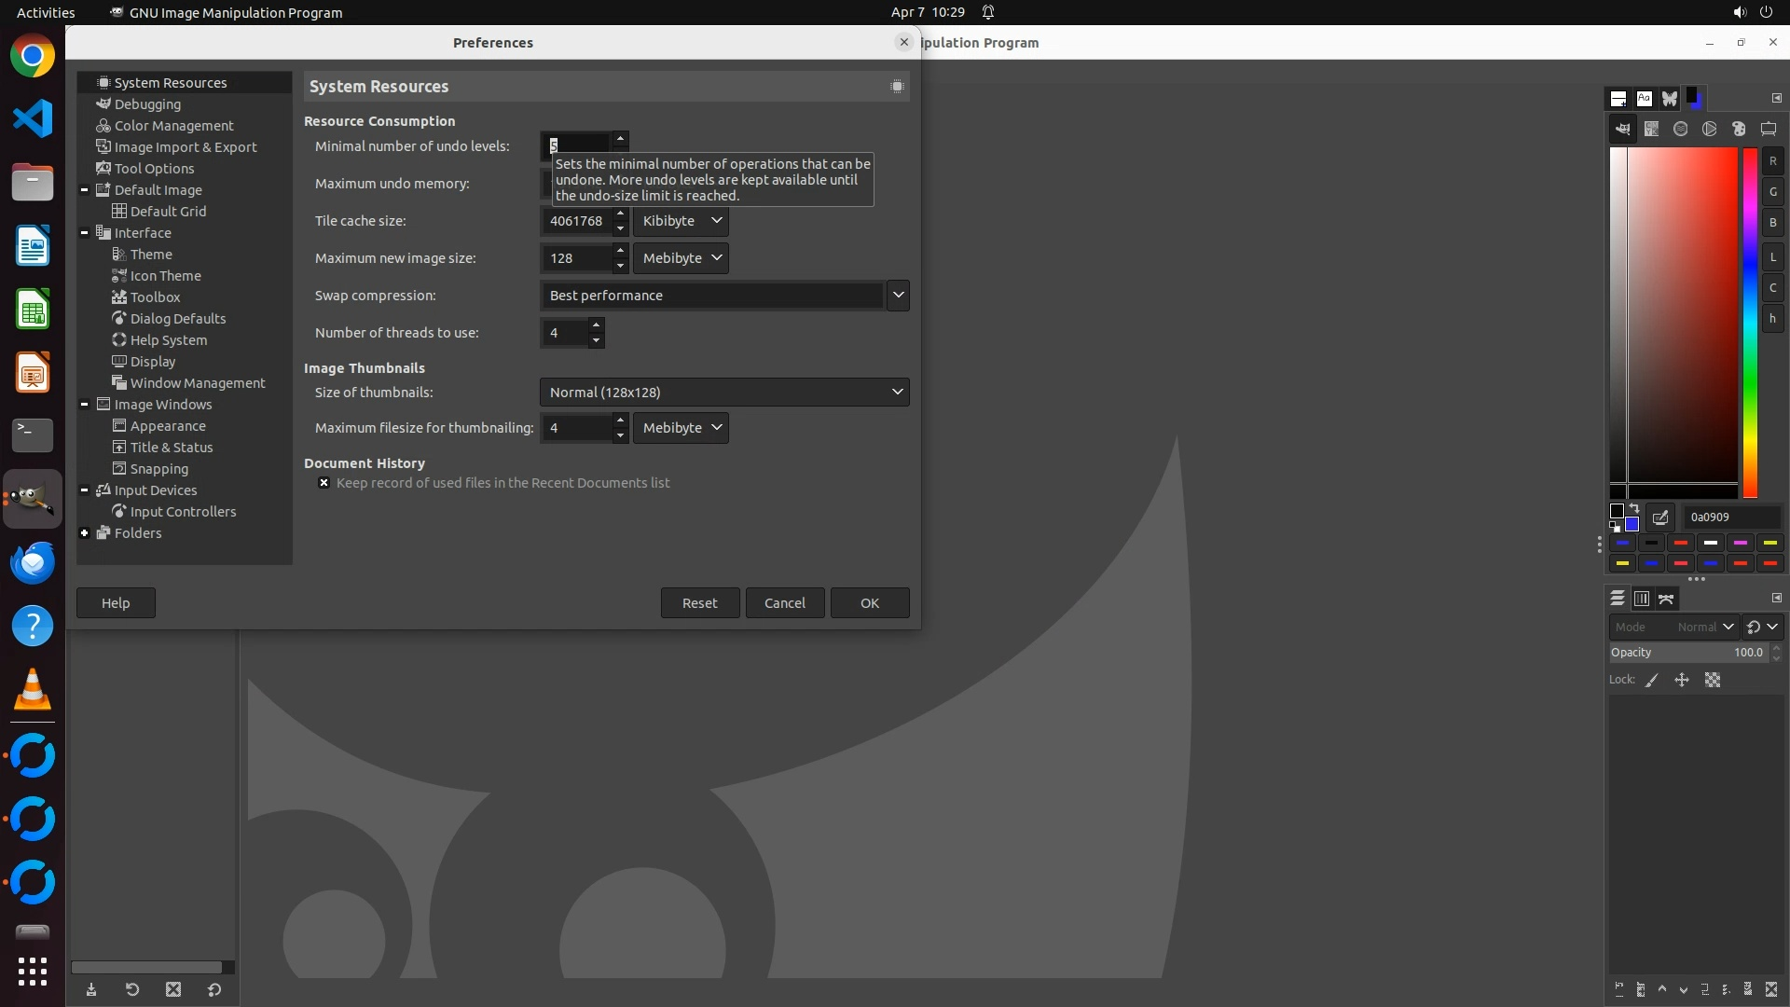Switch to the Channels tab
The height and width of the screenshot is (1007, 1790).
pyautogui.click(x=1642, y=599)
